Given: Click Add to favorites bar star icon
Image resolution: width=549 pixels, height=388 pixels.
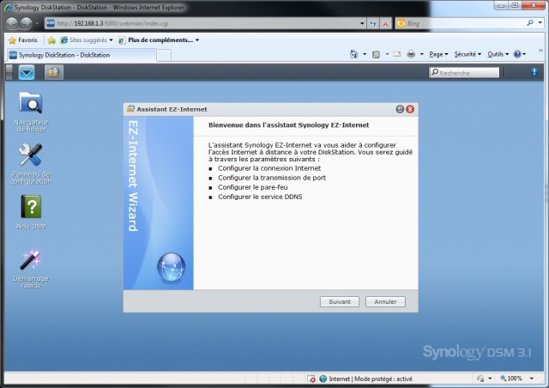Looking at the screenshot, I should click(x=51, y=40).
